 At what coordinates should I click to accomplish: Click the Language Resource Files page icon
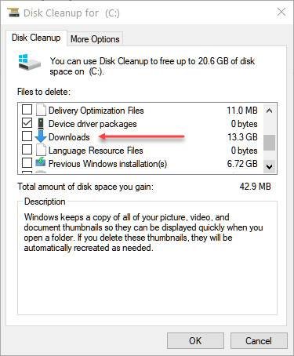(41, 150)
